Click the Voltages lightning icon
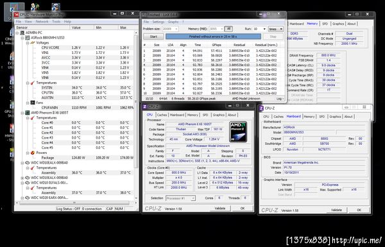The height and width of the screenshot is (247, 385). pos(33,43)
